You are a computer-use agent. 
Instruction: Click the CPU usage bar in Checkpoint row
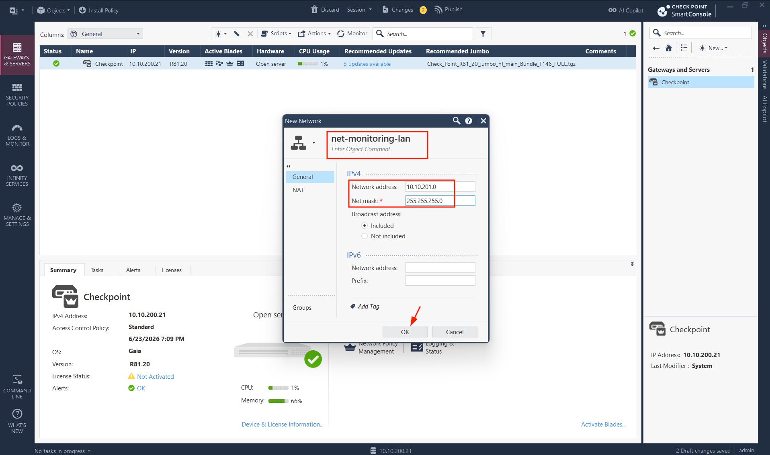pos(307,64)
